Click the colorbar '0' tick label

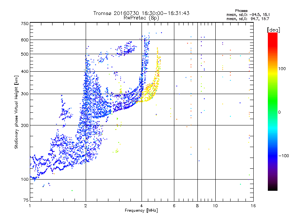279,112
